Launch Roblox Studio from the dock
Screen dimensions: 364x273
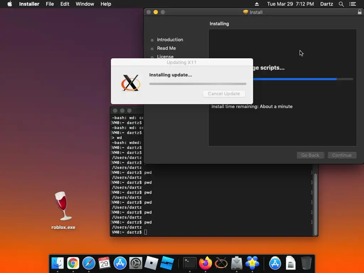(167, 263)
